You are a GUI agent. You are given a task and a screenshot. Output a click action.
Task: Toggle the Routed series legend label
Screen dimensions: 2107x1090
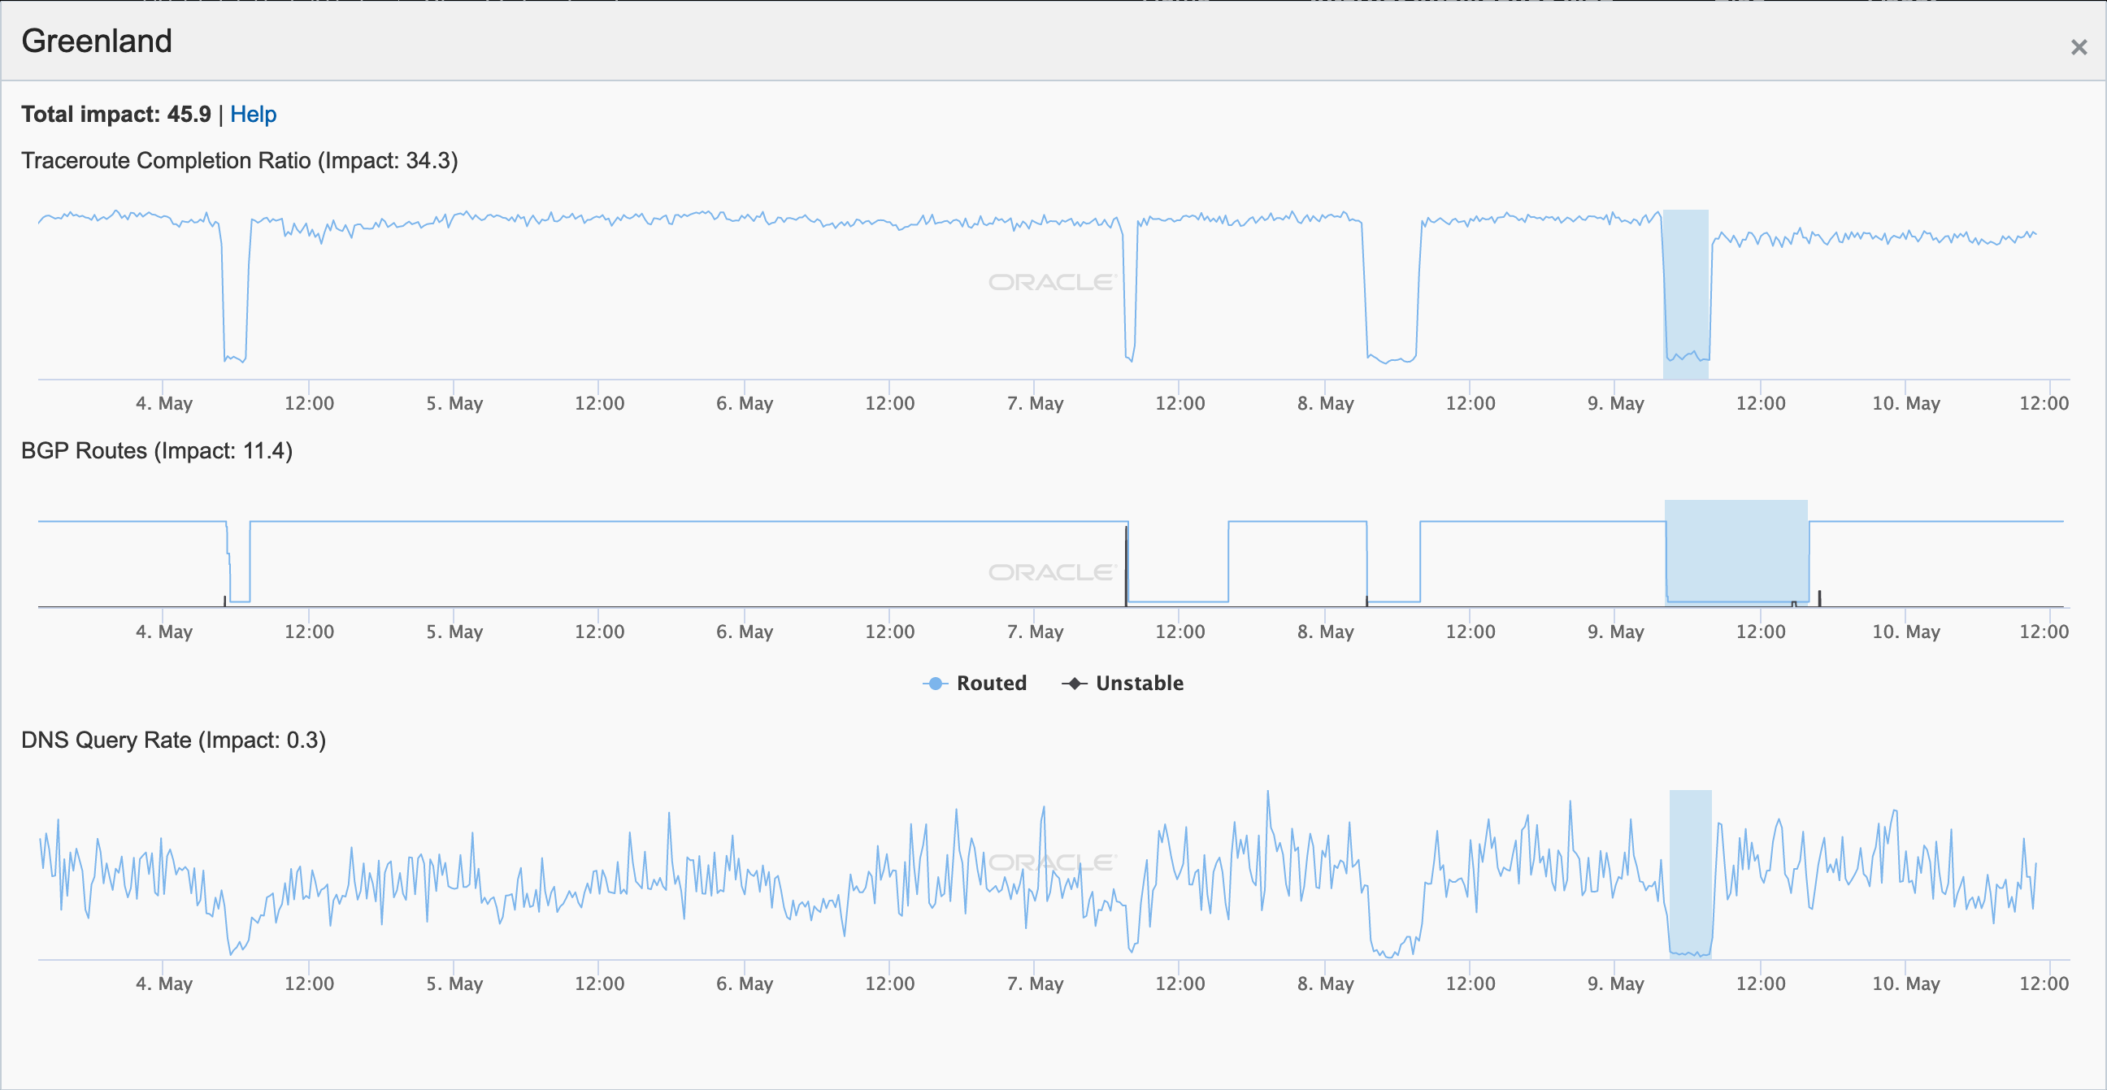(x=992, y=683)
